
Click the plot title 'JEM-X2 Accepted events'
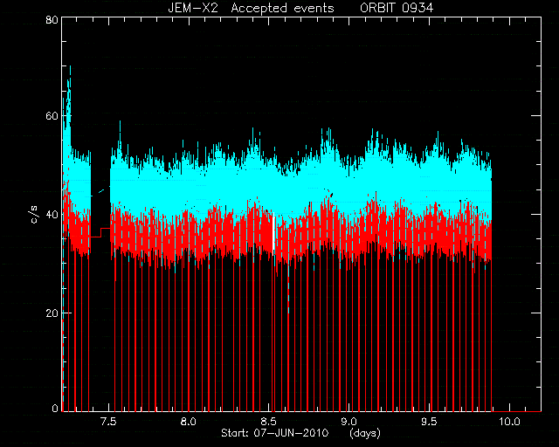pos(251,8)
